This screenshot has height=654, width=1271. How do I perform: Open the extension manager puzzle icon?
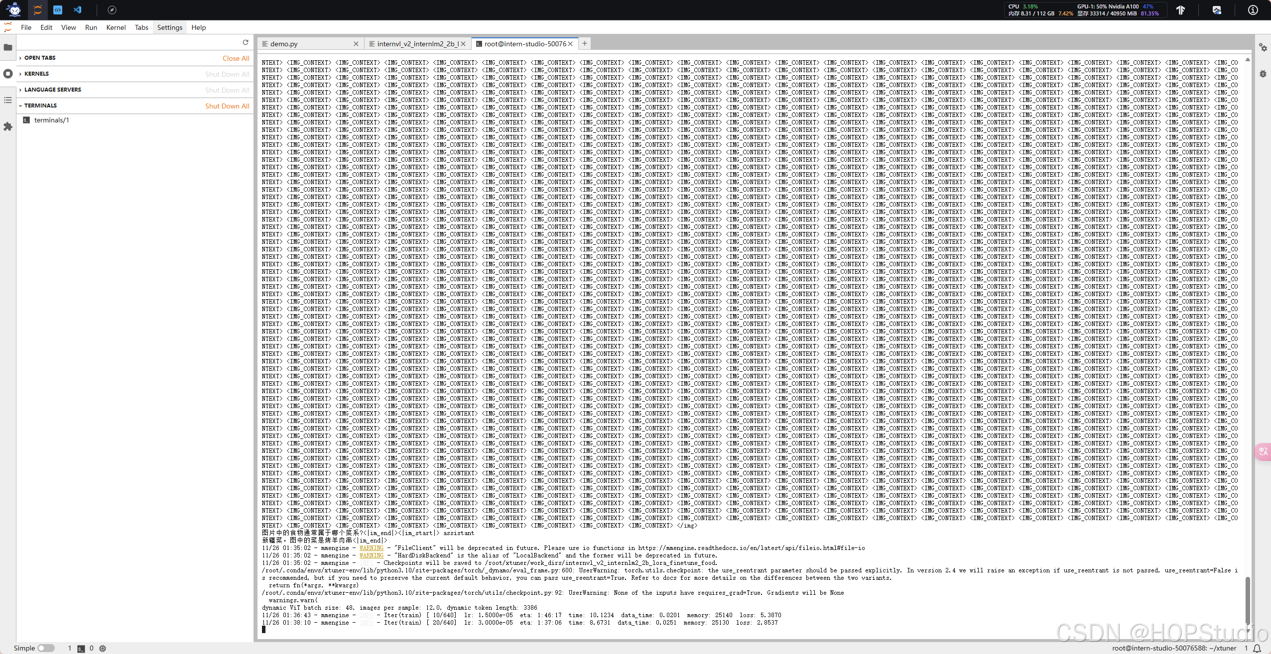8,127
